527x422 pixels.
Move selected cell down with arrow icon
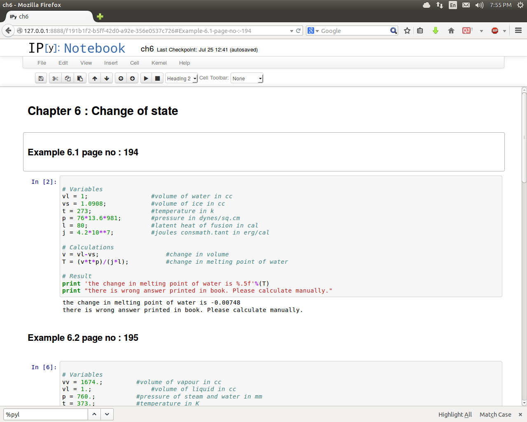(107, 78)
